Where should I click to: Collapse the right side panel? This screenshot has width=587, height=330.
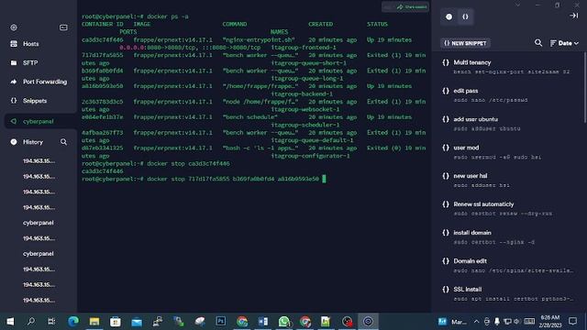[573, 16]
